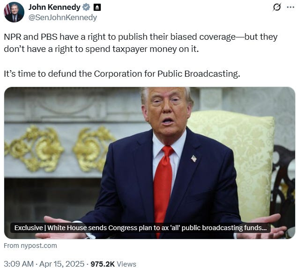Viewport: 297px width, 268px height.
Task: Open the @SenJohnKennedy handle link
Action: tap(63, 18)
